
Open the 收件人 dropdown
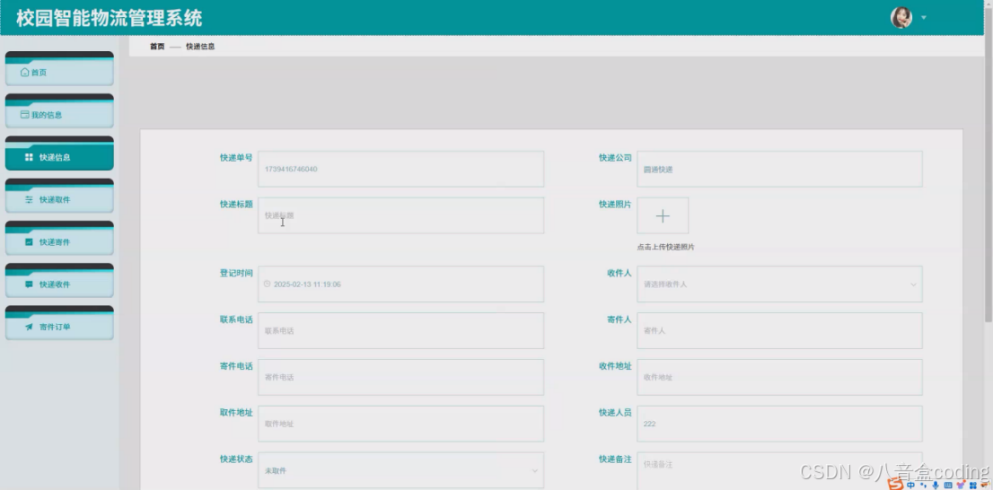[x=779, y=284]
